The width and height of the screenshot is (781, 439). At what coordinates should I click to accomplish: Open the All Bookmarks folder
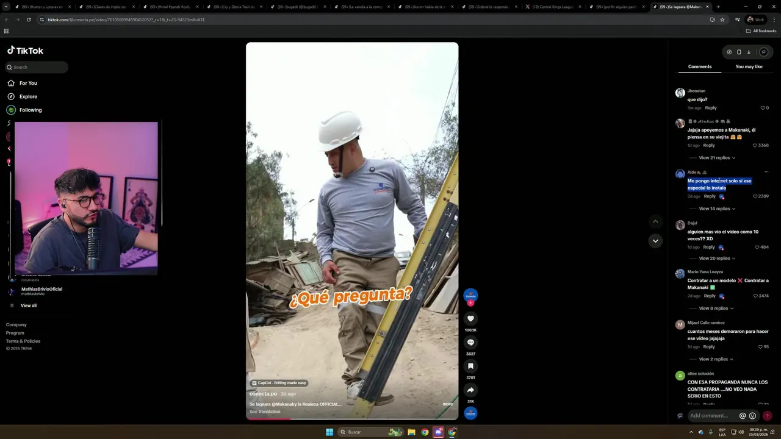point(761,30)
